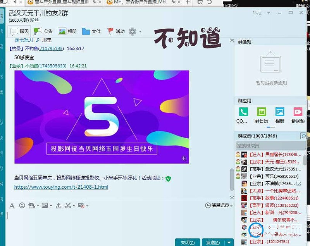Screen dimensions: 310x246
Task: Click the clock icon of 消息记录
Action: pos(208,205)
